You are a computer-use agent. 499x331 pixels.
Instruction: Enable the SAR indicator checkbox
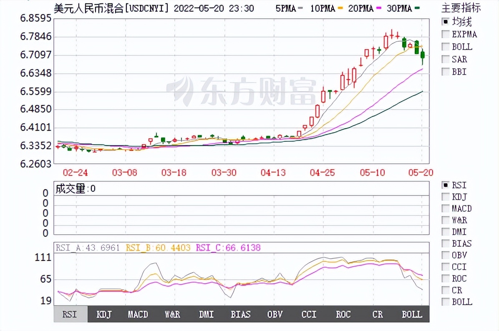(x=445, y=59)
